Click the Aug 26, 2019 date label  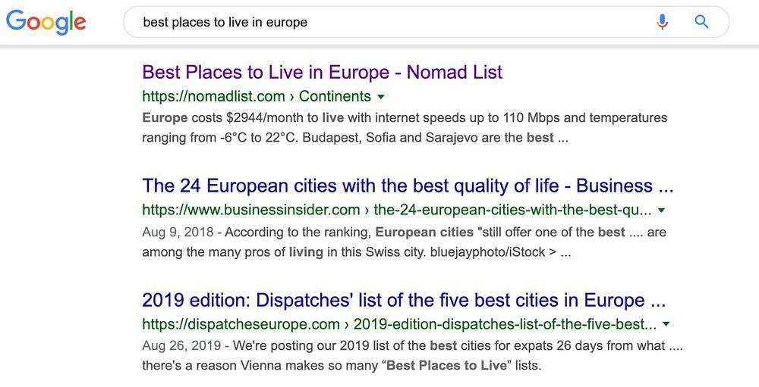[x=182, y=346]
